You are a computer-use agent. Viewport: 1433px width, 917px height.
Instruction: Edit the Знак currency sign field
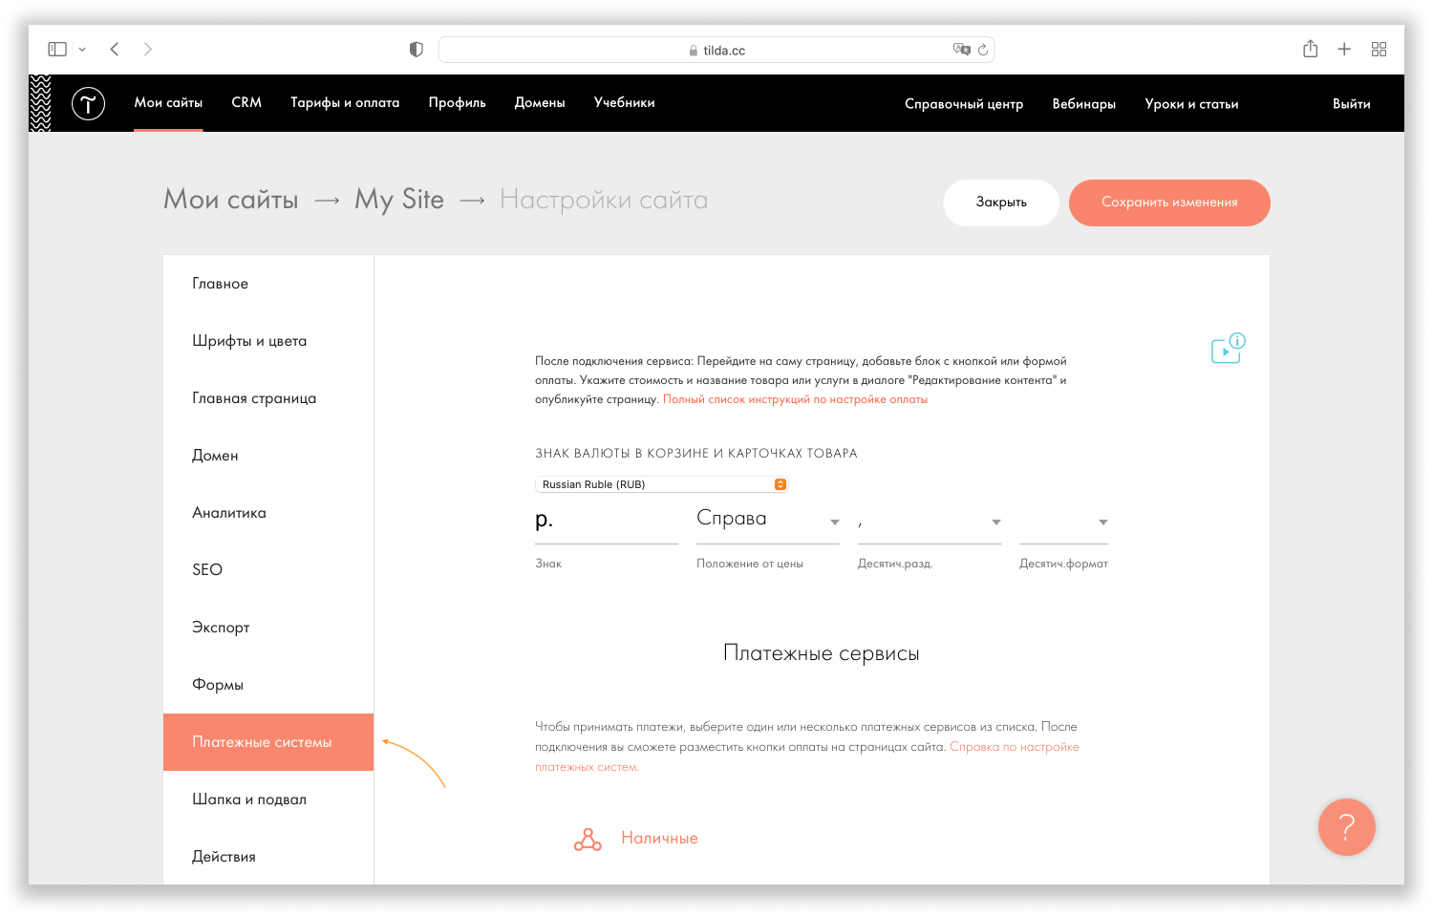pos(607,522)
